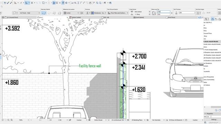Click the +1.630 level dimension text
The image size is (221, 124).
[138, 90]
